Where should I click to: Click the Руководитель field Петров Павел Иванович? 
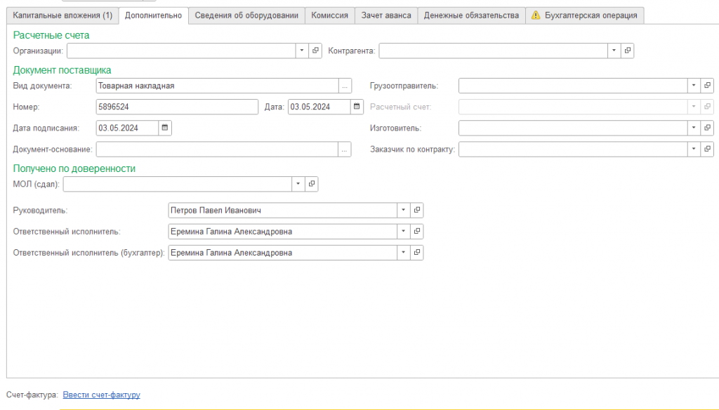(x=282, y=210)
